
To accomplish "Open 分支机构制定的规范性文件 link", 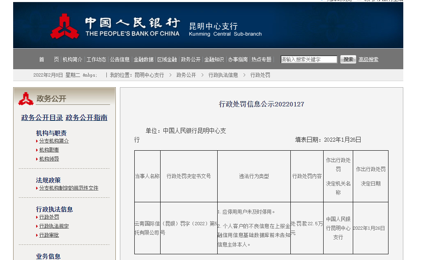I will (x=69, y=188).
